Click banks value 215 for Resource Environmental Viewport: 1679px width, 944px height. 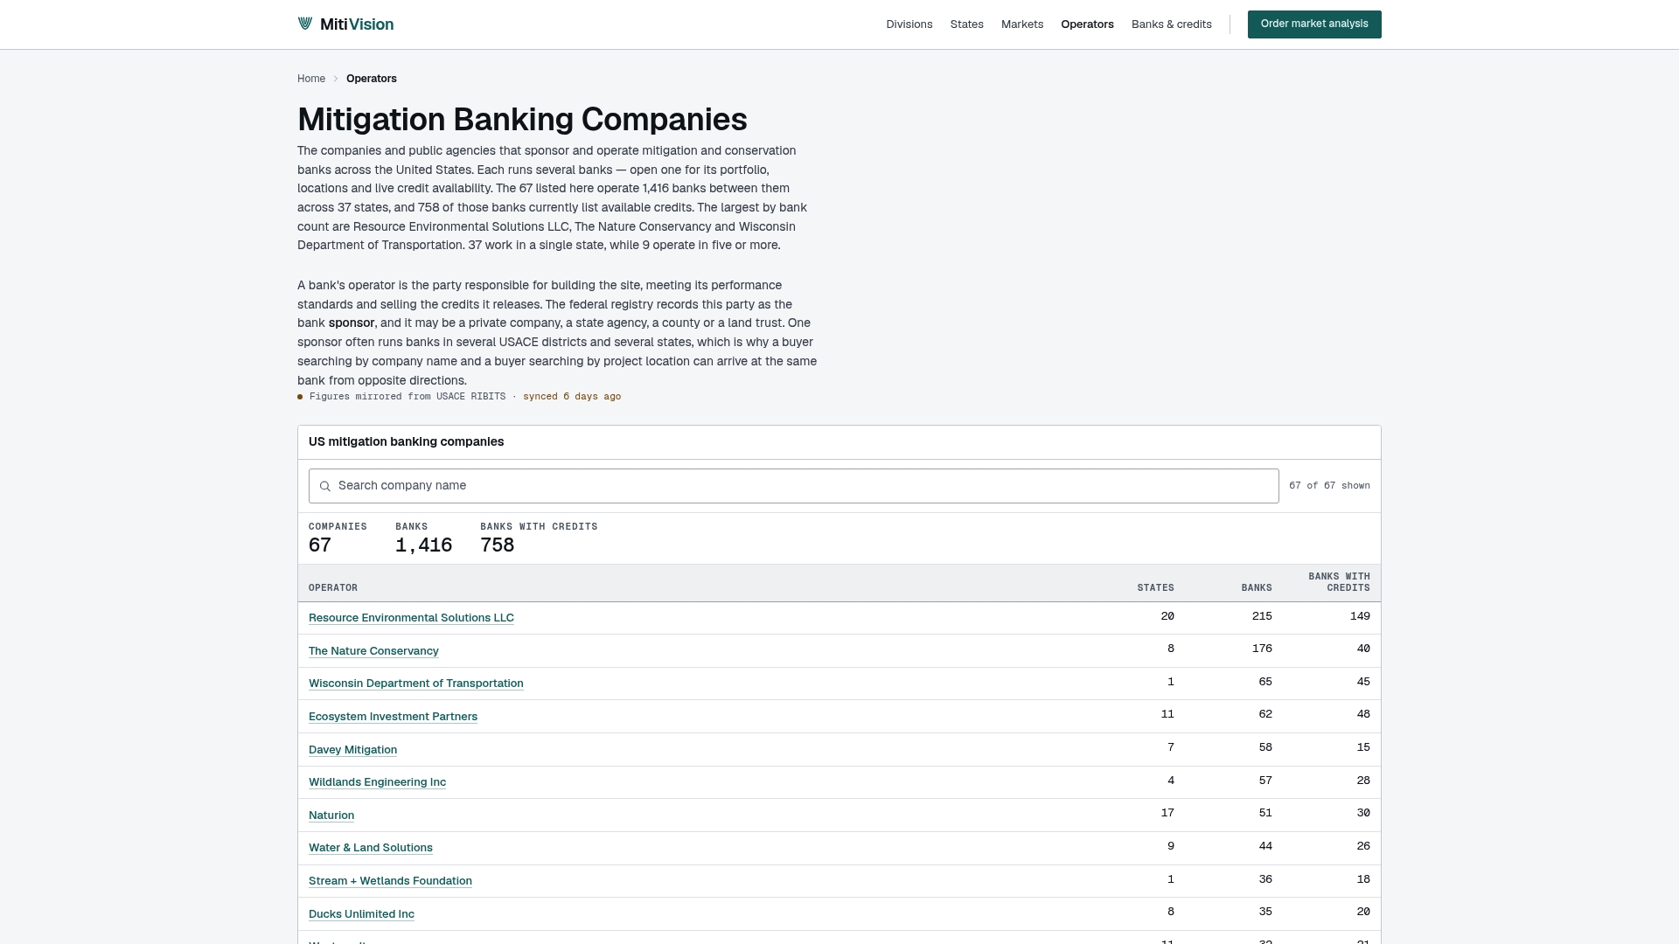click(x=1262, y=616)
